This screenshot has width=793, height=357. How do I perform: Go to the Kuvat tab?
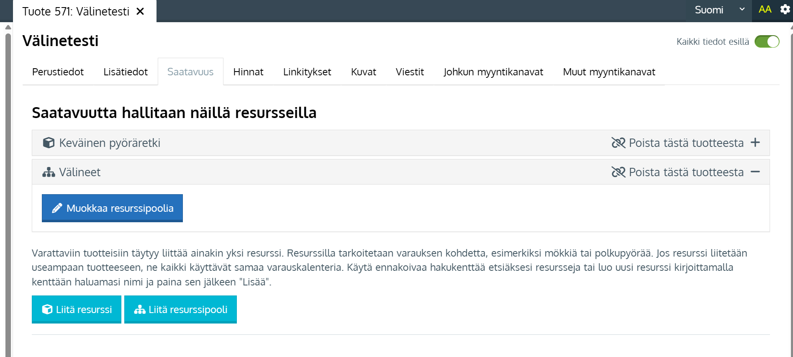363,72
